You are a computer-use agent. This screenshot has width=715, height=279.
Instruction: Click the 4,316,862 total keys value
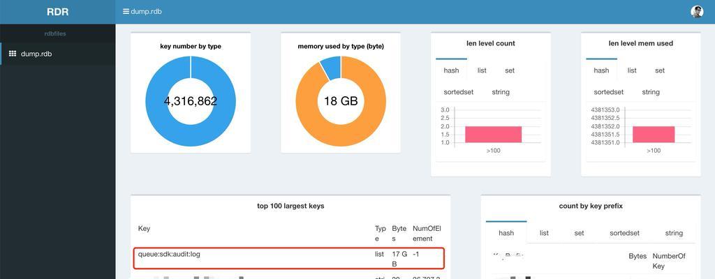(191, 101)
